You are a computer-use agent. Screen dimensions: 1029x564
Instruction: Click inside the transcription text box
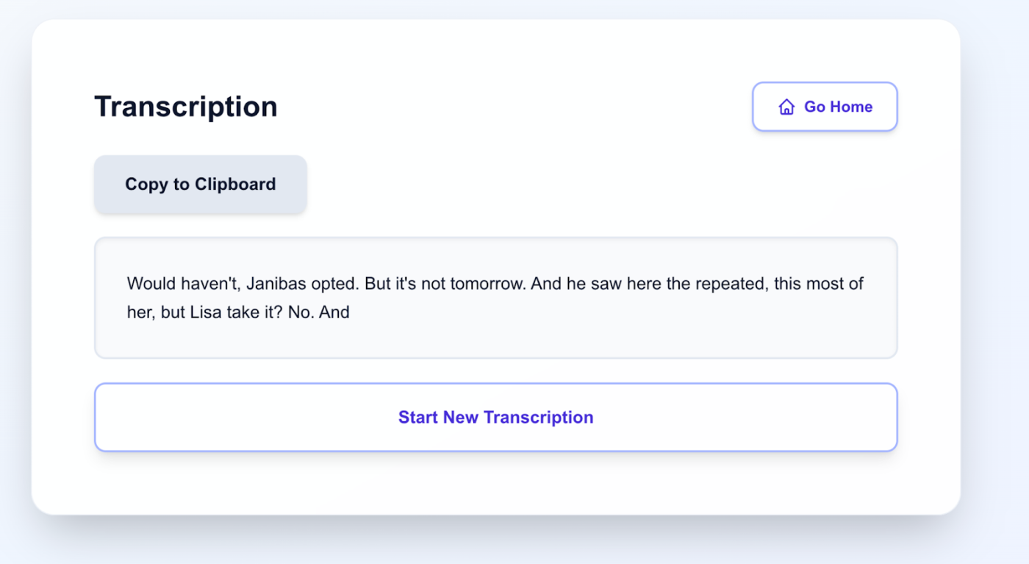click(495, 298)
